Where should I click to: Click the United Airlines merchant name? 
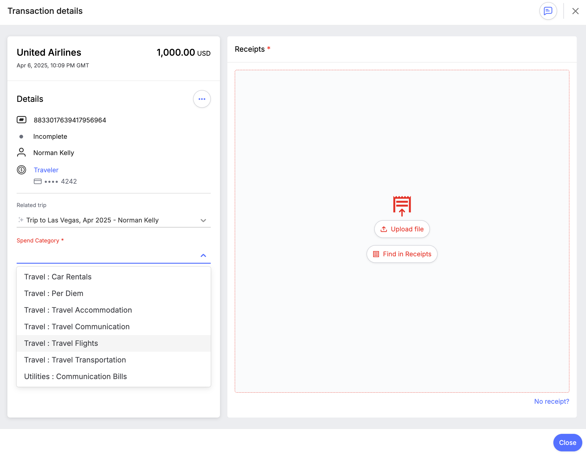coord(49,53)
